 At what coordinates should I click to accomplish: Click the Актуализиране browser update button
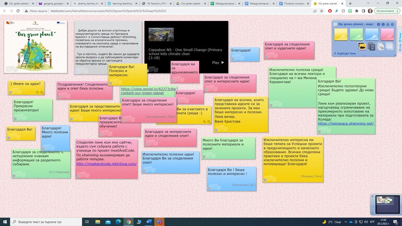point(383,10)
